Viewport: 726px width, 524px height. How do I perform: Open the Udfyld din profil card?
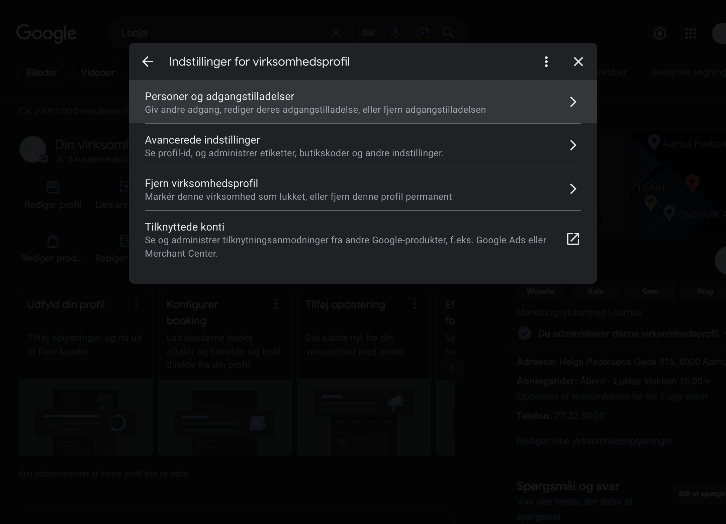(x=86, y=372)
